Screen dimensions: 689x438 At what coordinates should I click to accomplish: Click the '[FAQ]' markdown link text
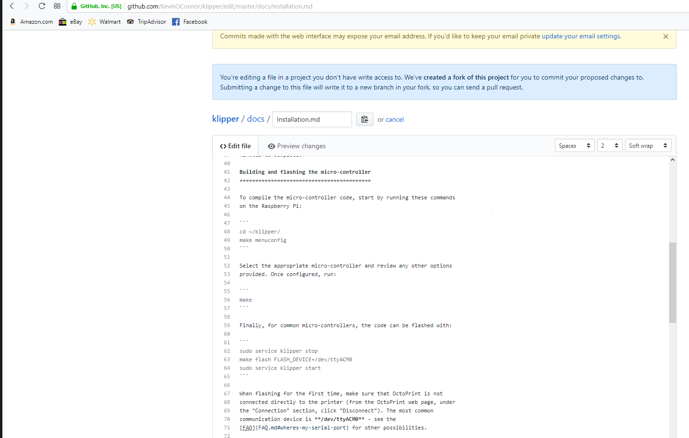point(247,428)
